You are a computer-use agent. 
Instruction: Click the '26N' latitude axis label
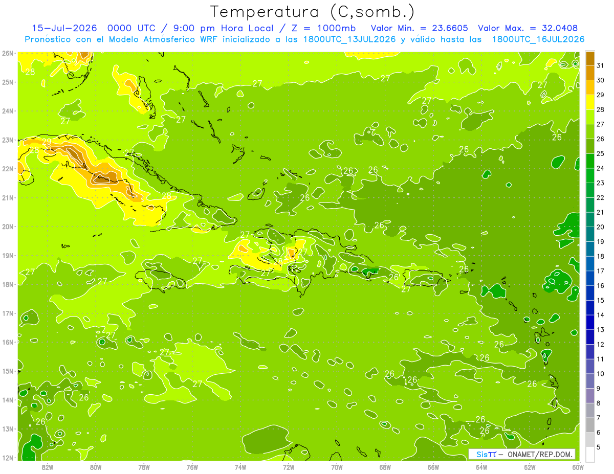coord(7,53)
